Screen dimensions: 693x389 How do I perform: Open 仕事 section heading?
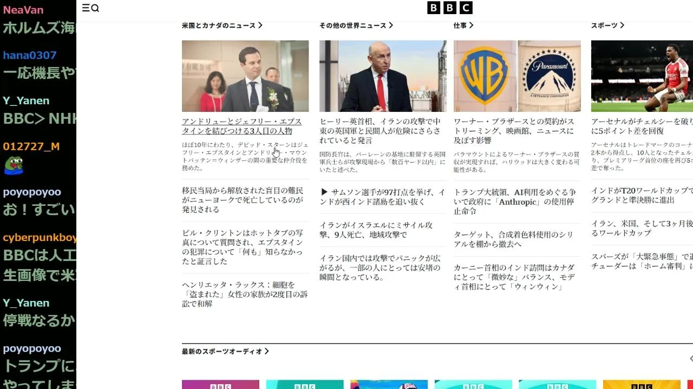tap(463, 25)
